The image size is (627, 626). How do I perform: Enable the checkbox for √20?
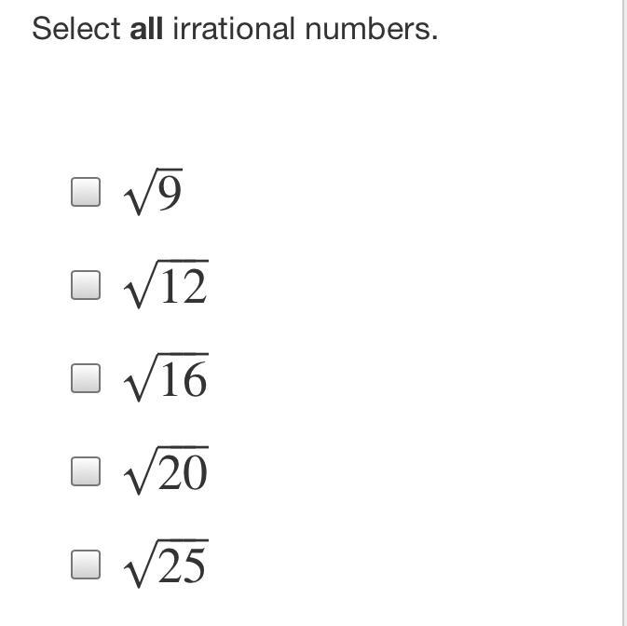click(x=86, y=471)
